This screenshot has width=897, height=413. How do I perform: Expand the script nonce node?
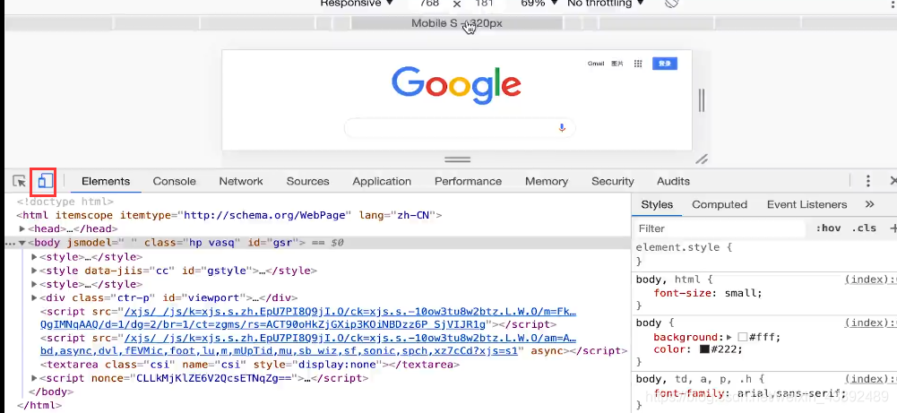pyautogui.click(x=34, y=378)
